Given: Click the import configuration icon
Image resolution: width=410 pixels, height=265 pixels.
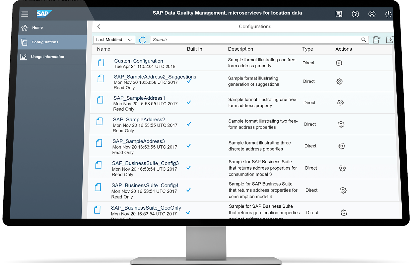Looking at the screenshot, I should click(389, 40).
